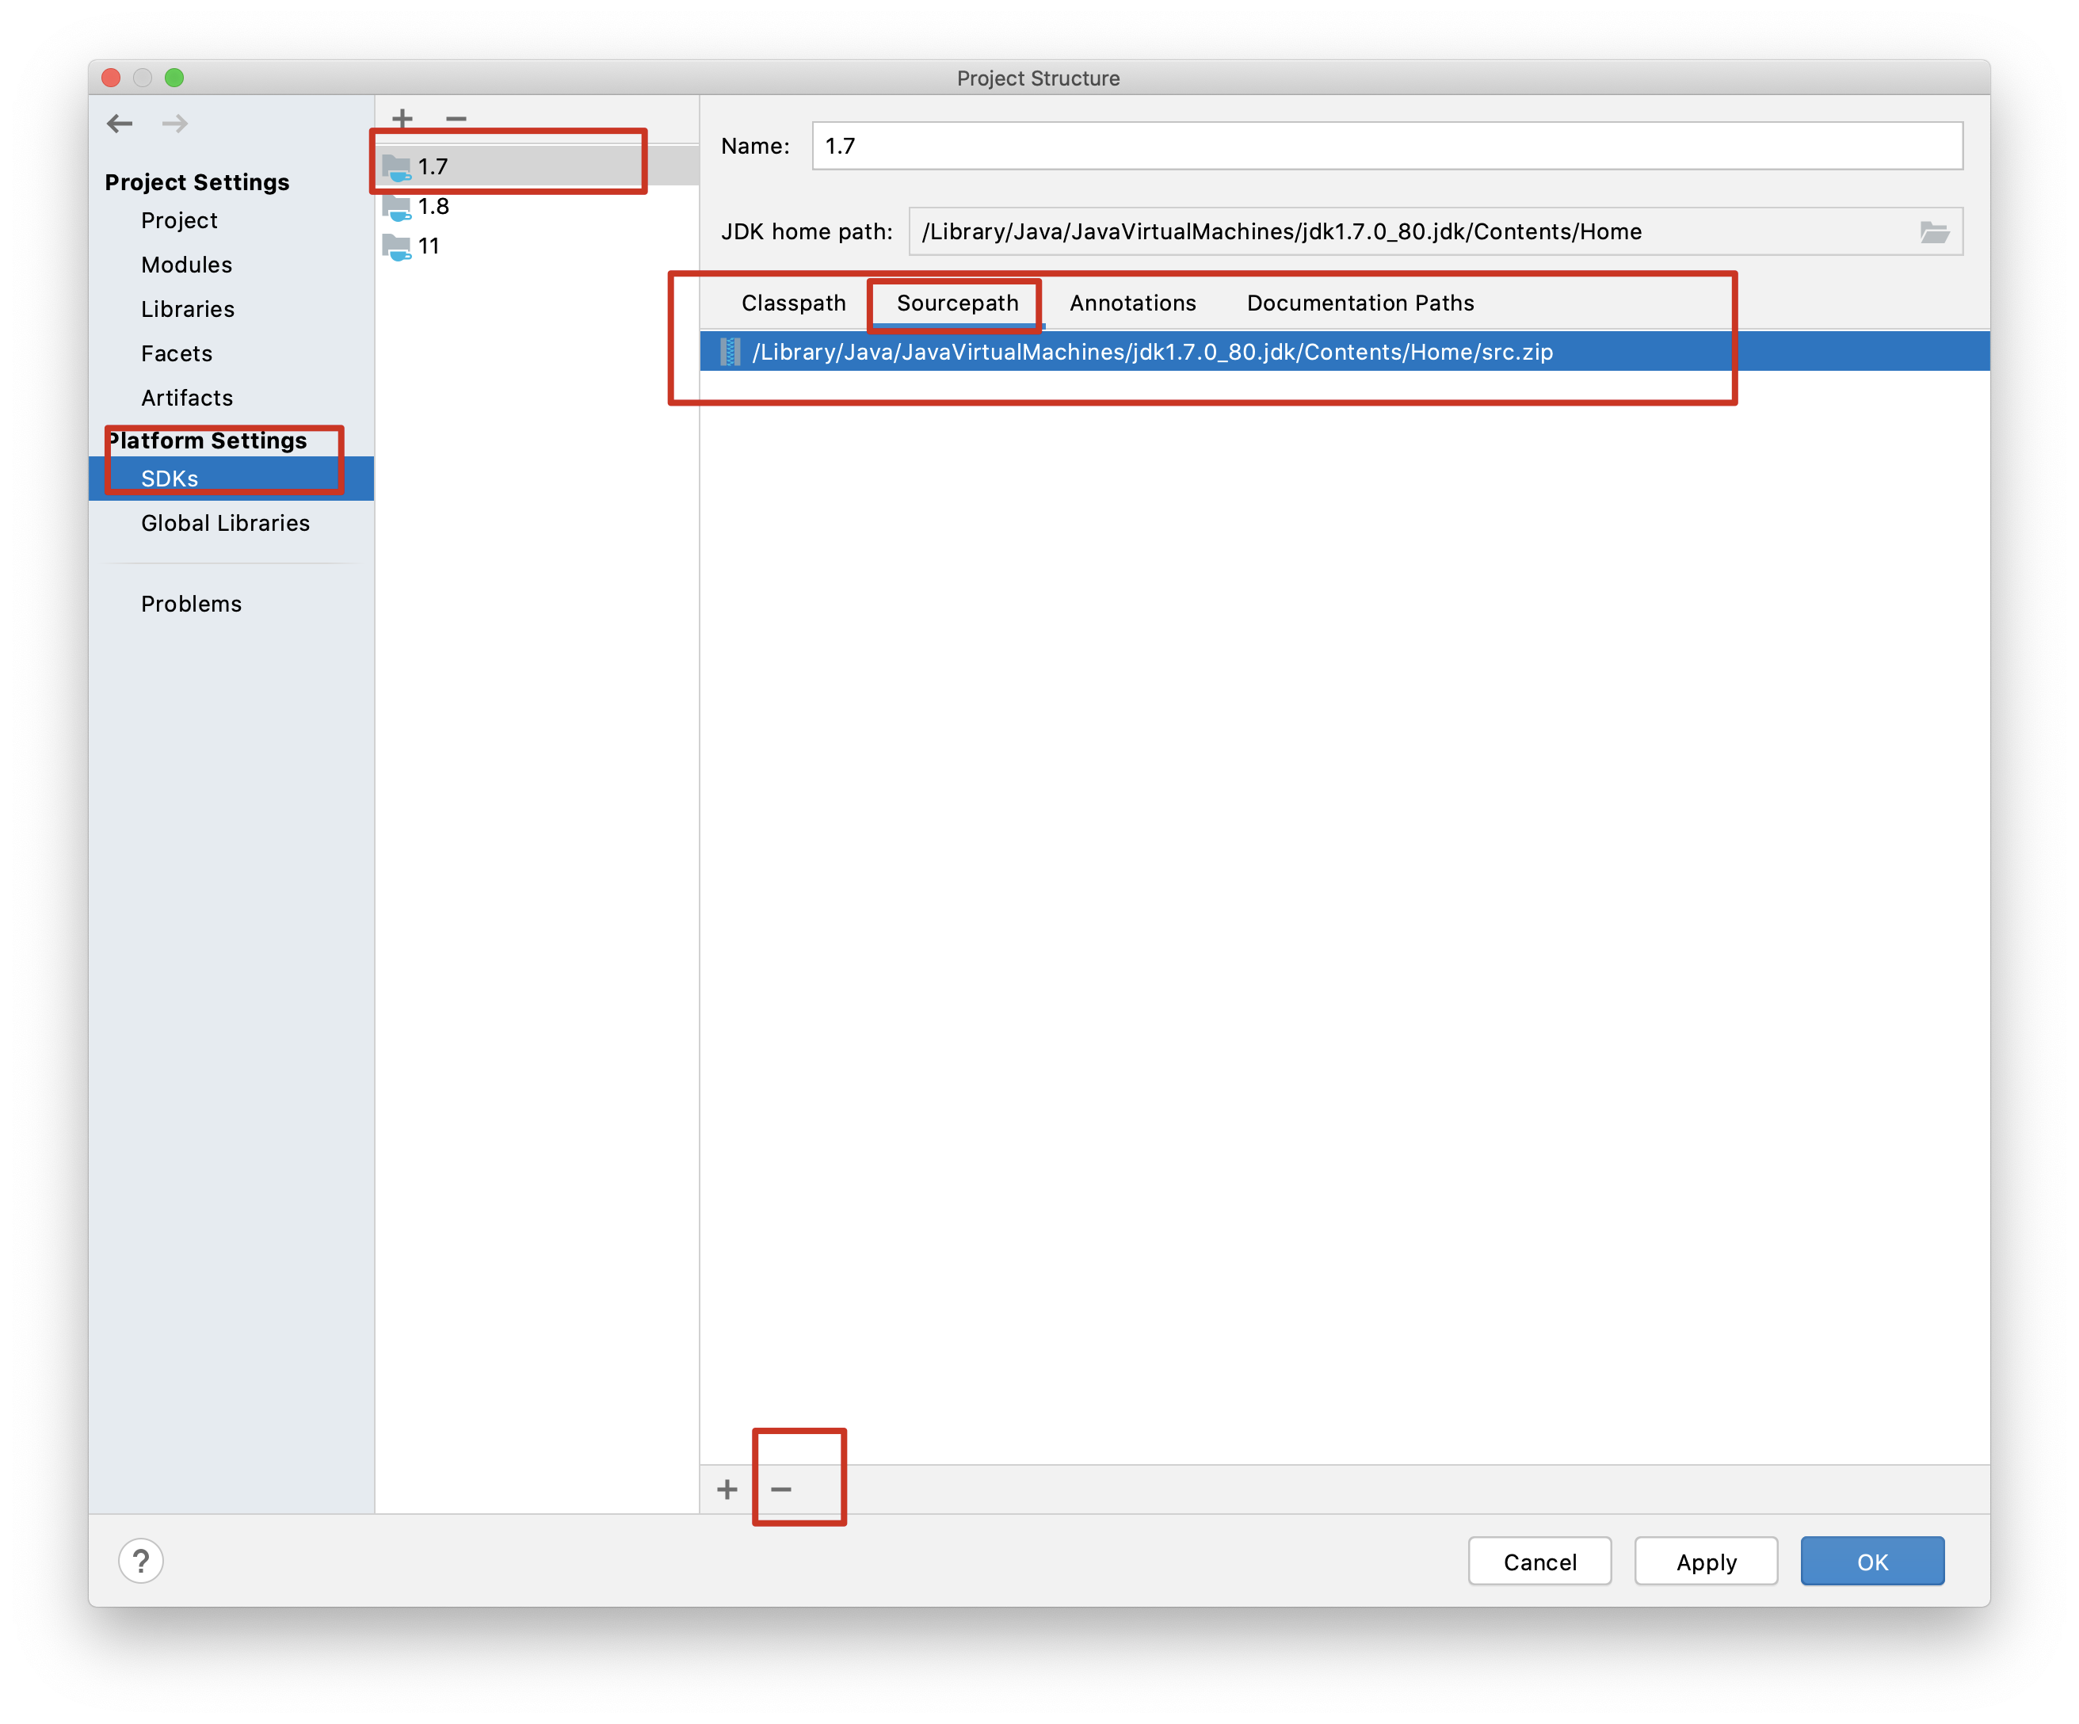Select the 11 SDK entry
Viewport: 2079px width, 1724px height.
pos(428,246)
